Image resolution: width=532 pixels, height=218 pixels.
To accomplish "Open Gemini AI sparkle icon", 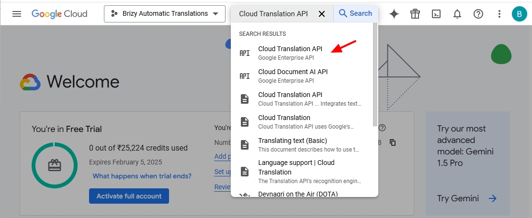I will 394,14.
